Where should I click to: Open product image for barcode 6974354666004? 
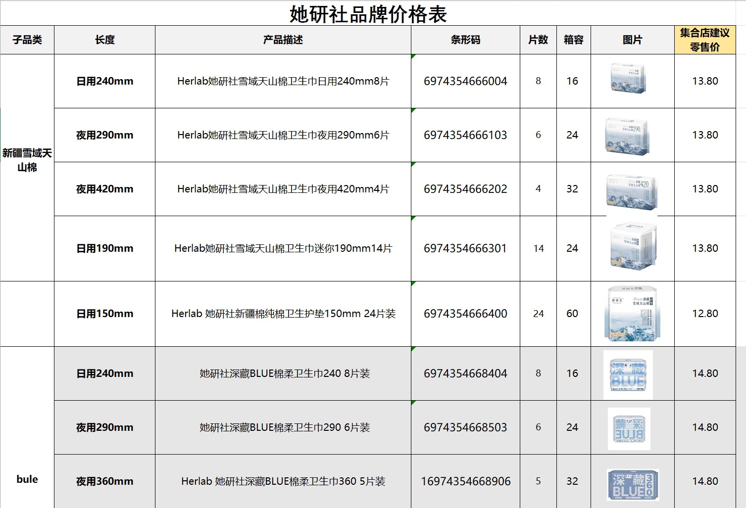point(628,78)
